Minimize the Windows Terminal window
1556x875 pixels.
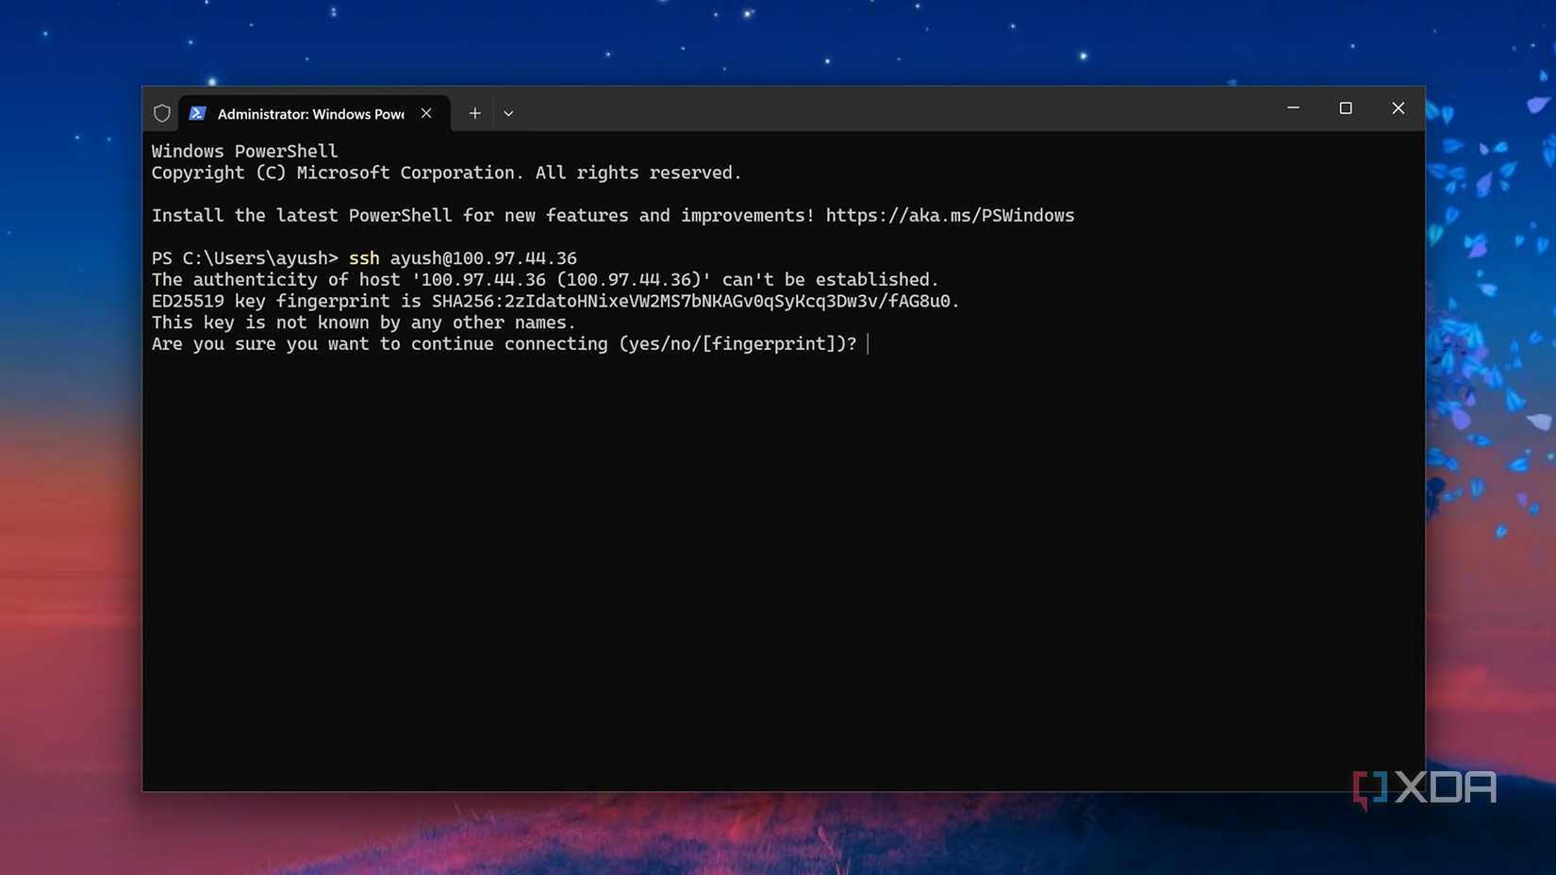pyautogui.click(x=1292, y=108)
